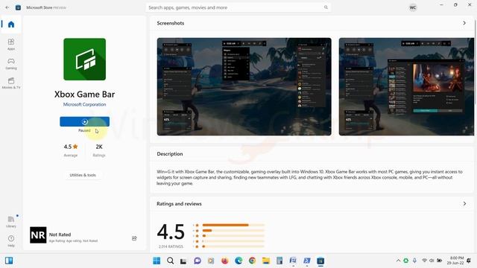Viewport: 477px width, 268px height.
Task: Open Task View on taskbar
Action: coord(183,261)
